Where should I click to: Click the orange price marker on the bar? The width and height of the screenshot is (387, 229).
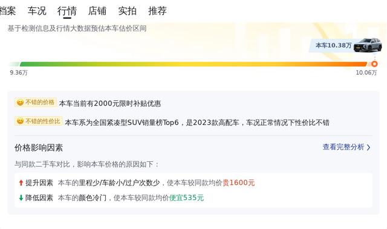point(374,64)
